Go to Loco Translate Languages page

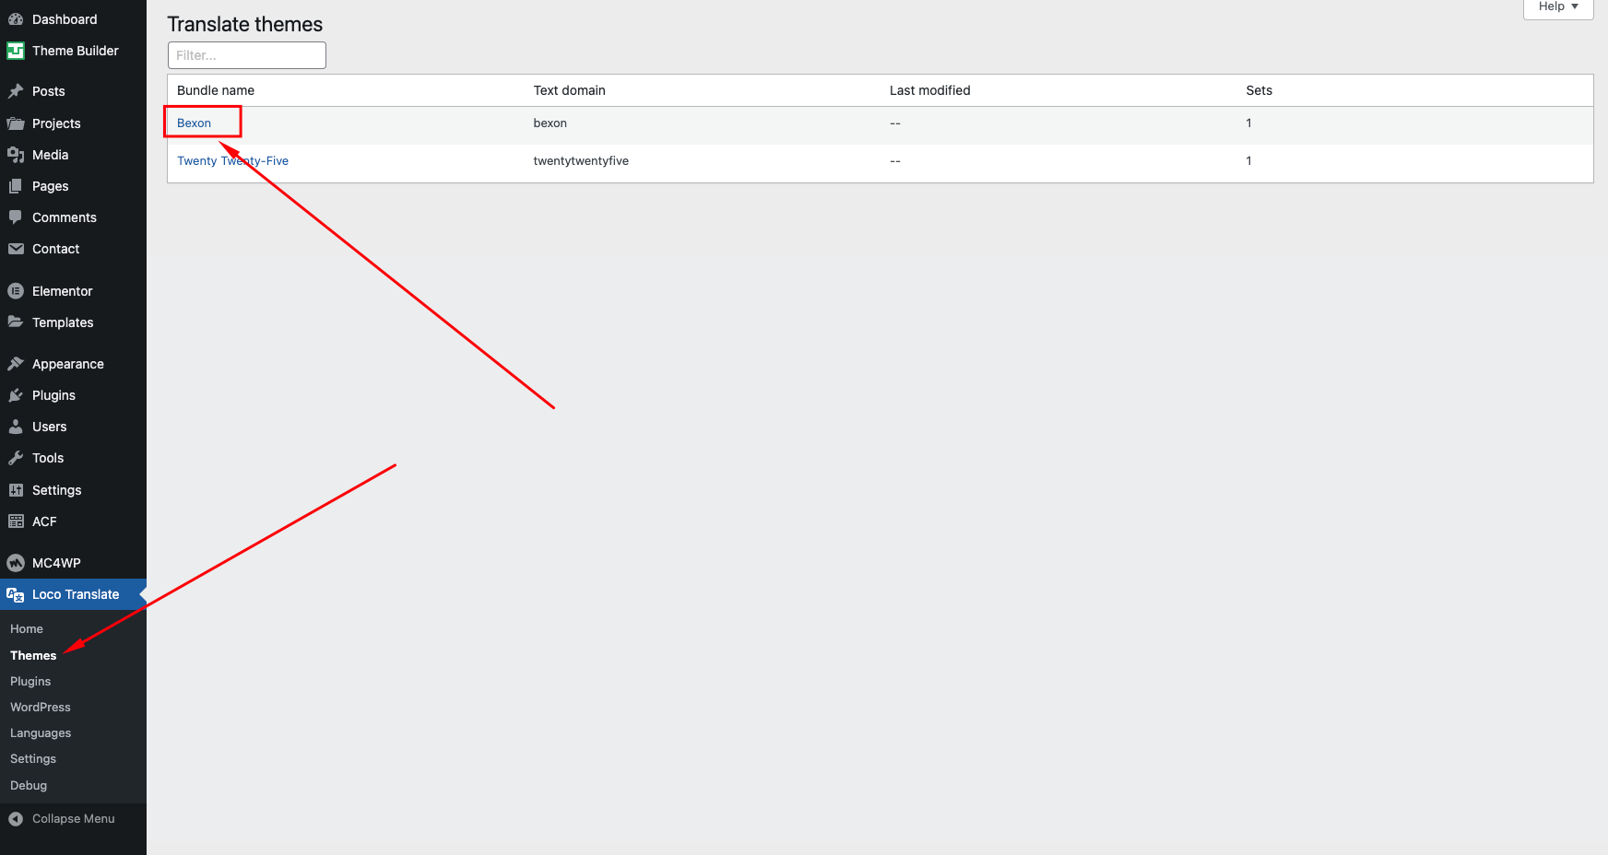click(41, 732)
